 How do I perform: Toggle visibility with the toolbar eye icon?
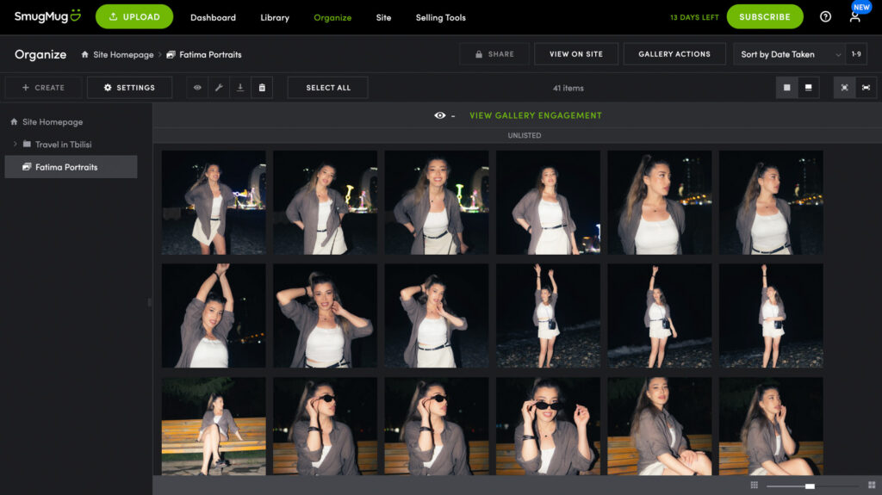(x=197, y=88)
